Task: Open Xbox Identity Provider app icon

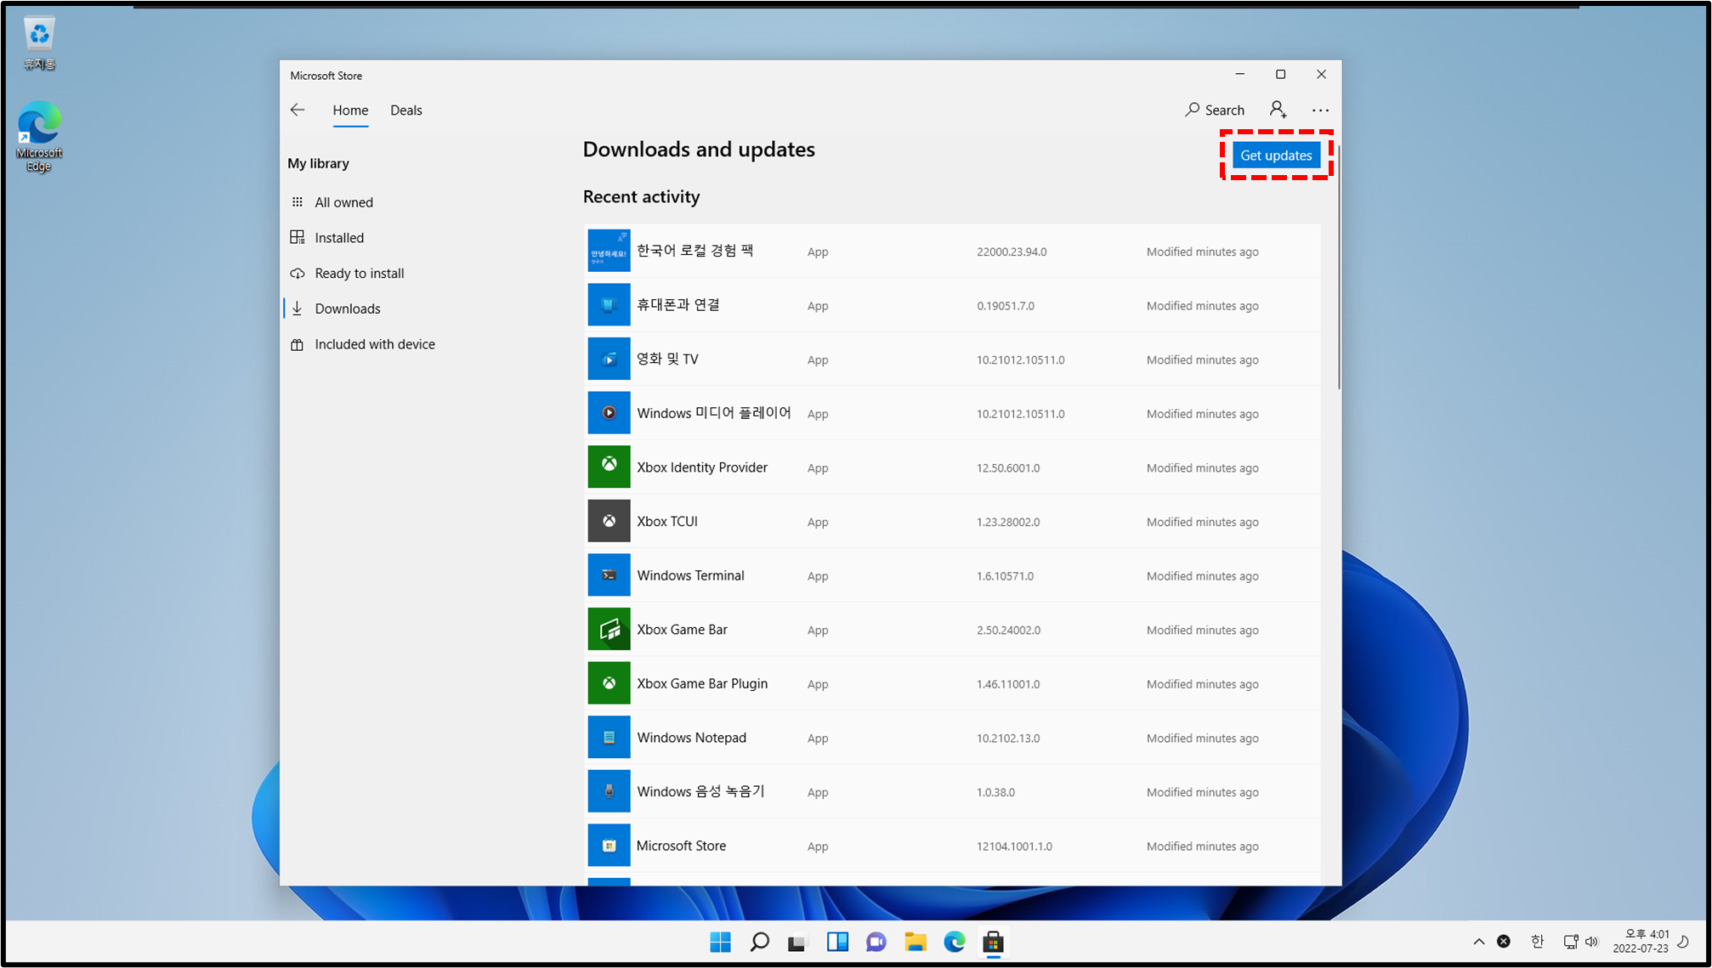Action: (x=609, y=467)
